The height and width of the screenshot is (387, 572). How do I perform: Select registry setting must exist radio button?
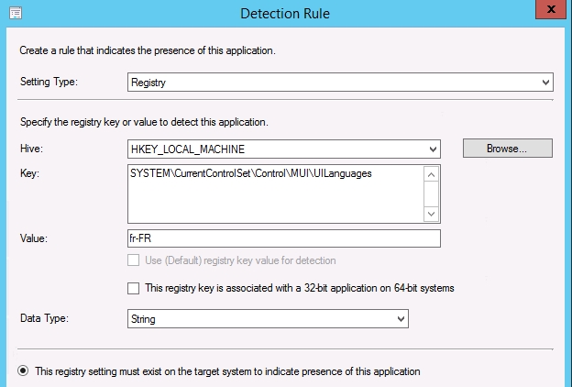[23, 371]
